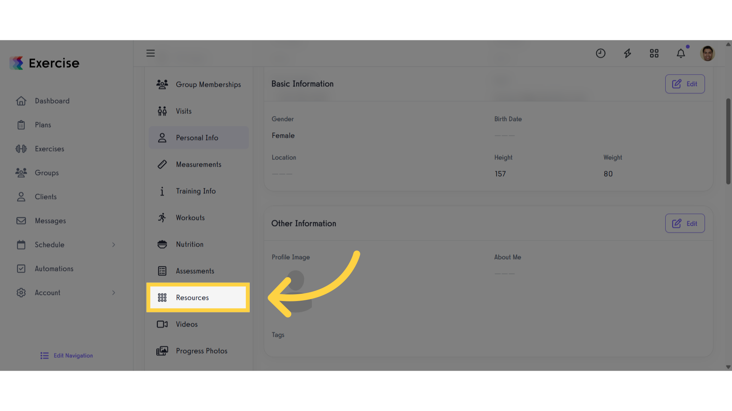Viewport: 732px width, 411px height.
Task: Click the Edit Navigation link
Action: [73, 355]
